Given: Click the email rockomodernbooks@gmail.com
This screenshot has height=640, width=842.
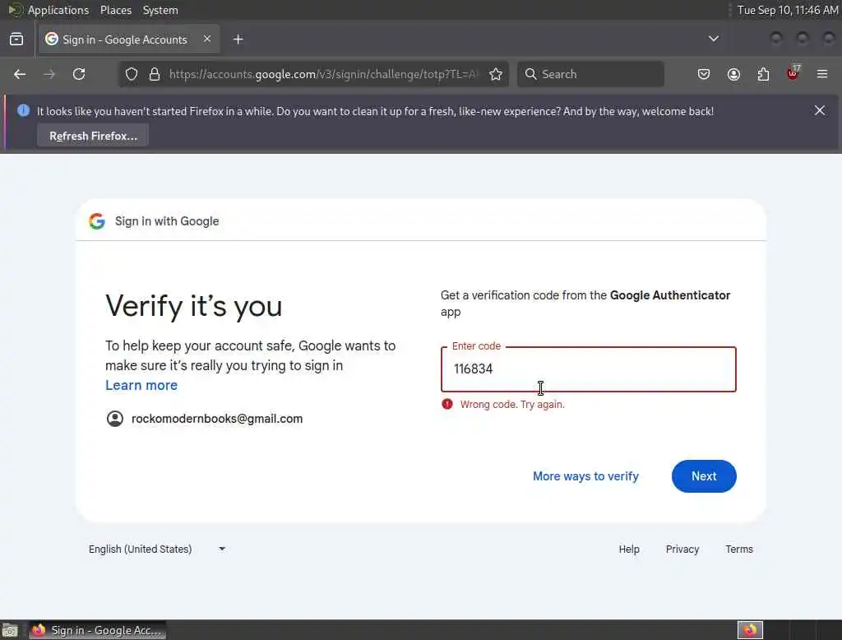Looking at the screenshot, I should (217, 419).
